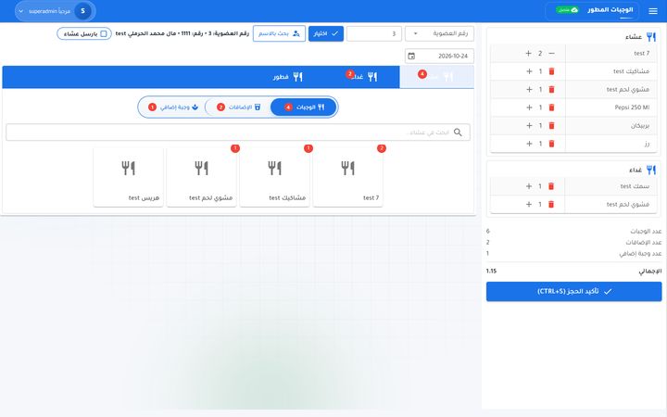Increase مشوي لحم test in عشاء list

point(529,89)
